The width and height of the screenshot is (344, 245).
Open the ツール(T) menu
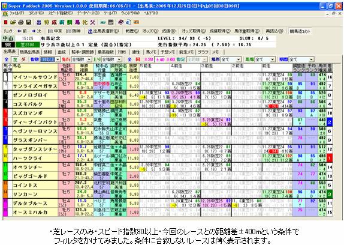pos(110,13)
